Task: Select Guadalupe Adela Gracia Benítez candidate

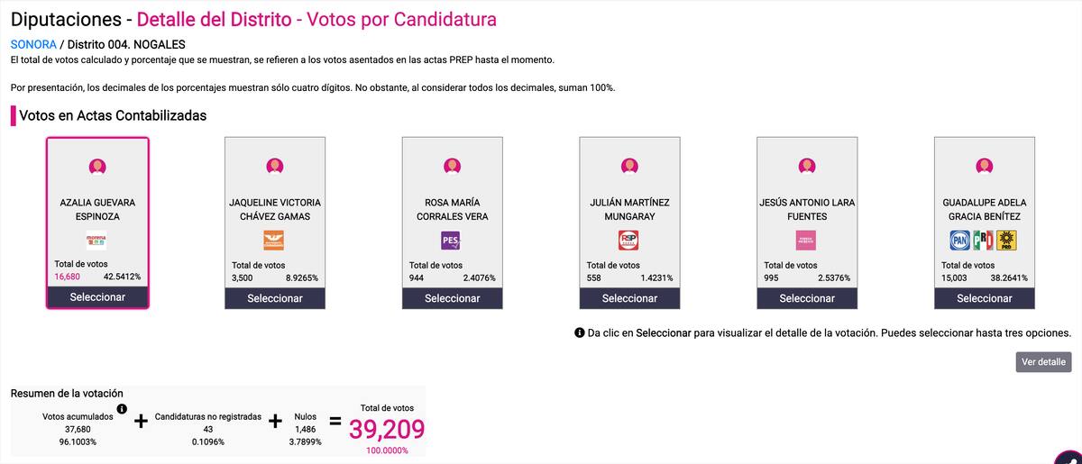Action: (985, 298)
